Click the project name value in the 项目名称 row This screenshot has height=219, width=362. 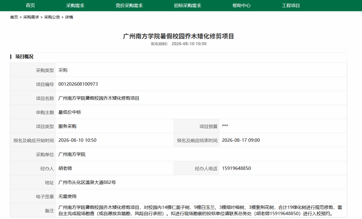tap(99, 98)
